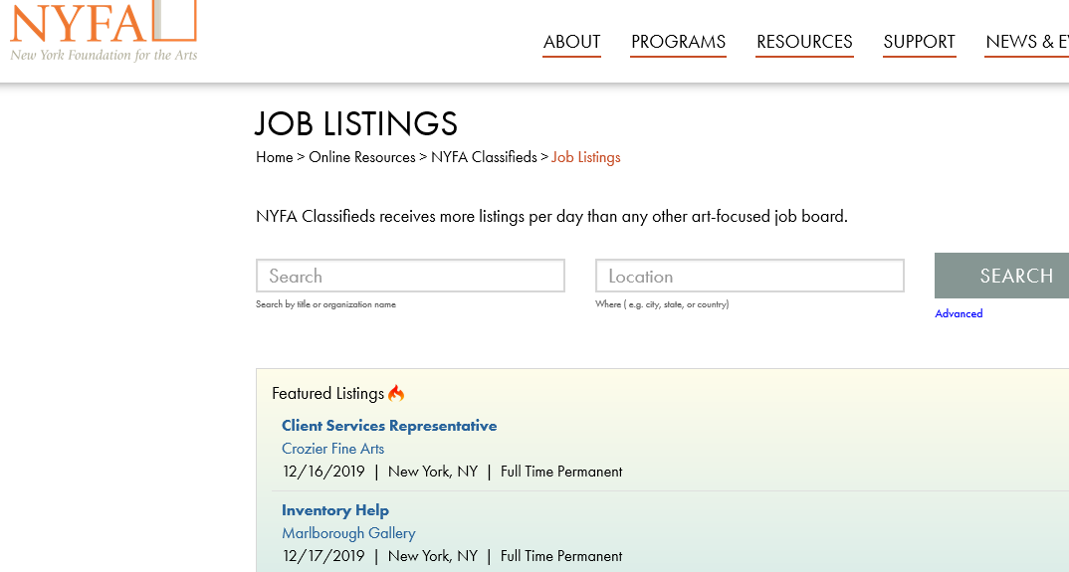Viewport: 1069px width, 572px height.
Task: Open the Marlborough Gallery organization link
Action: click(x=348, y=533)
